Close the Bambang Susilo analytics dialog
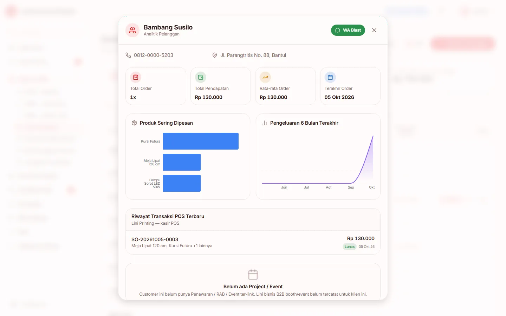The image size is (506, 316). (374, 30)
